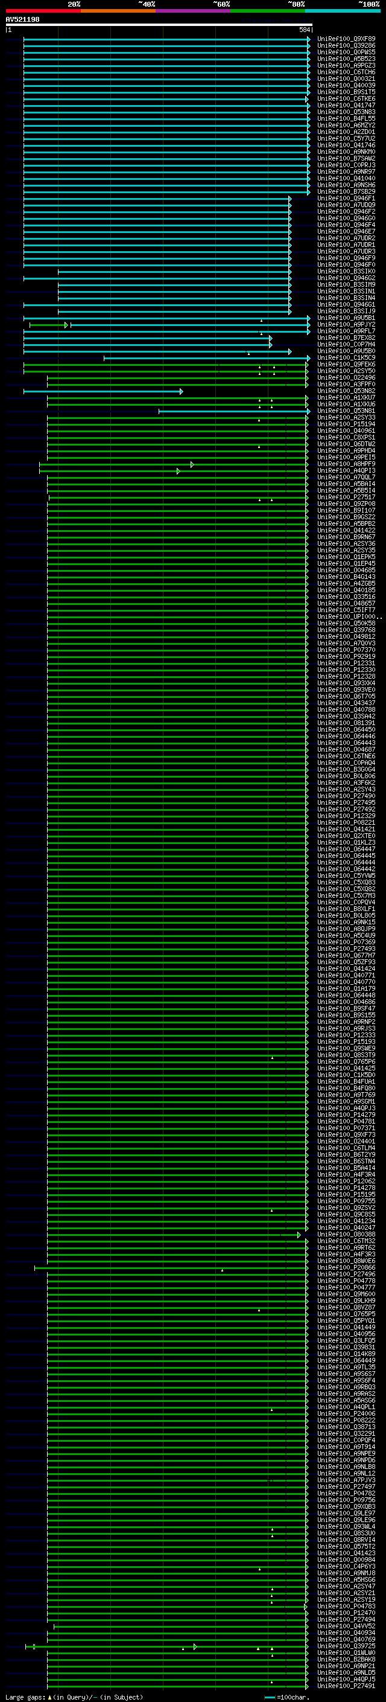Select hit label UniRef100_A9PJY2
Viewport: 386px width, 1702px height.
[x=346, y=324]
